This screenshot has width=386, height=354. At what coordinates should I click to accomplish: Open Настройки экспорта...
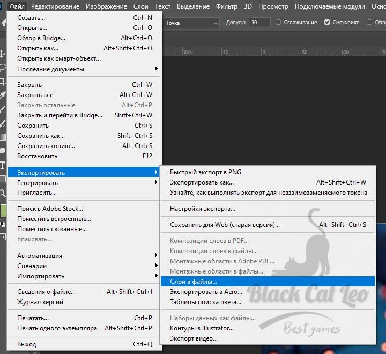coord(268,209)
